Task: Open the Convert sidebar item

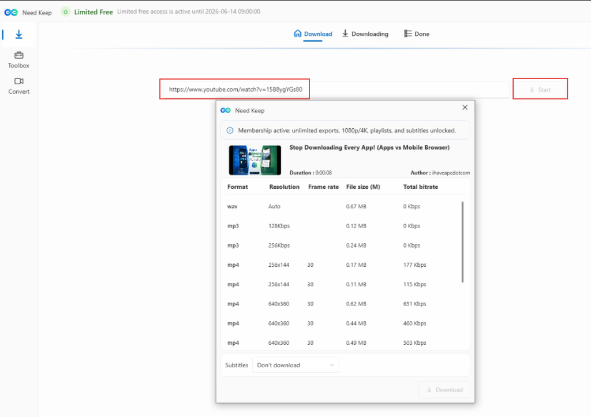Action: click(x=19, y=86)
